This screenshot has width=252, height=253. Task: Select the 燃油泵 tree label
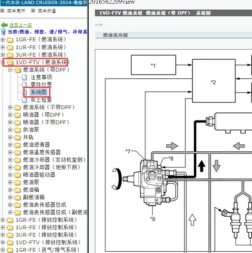31,182
